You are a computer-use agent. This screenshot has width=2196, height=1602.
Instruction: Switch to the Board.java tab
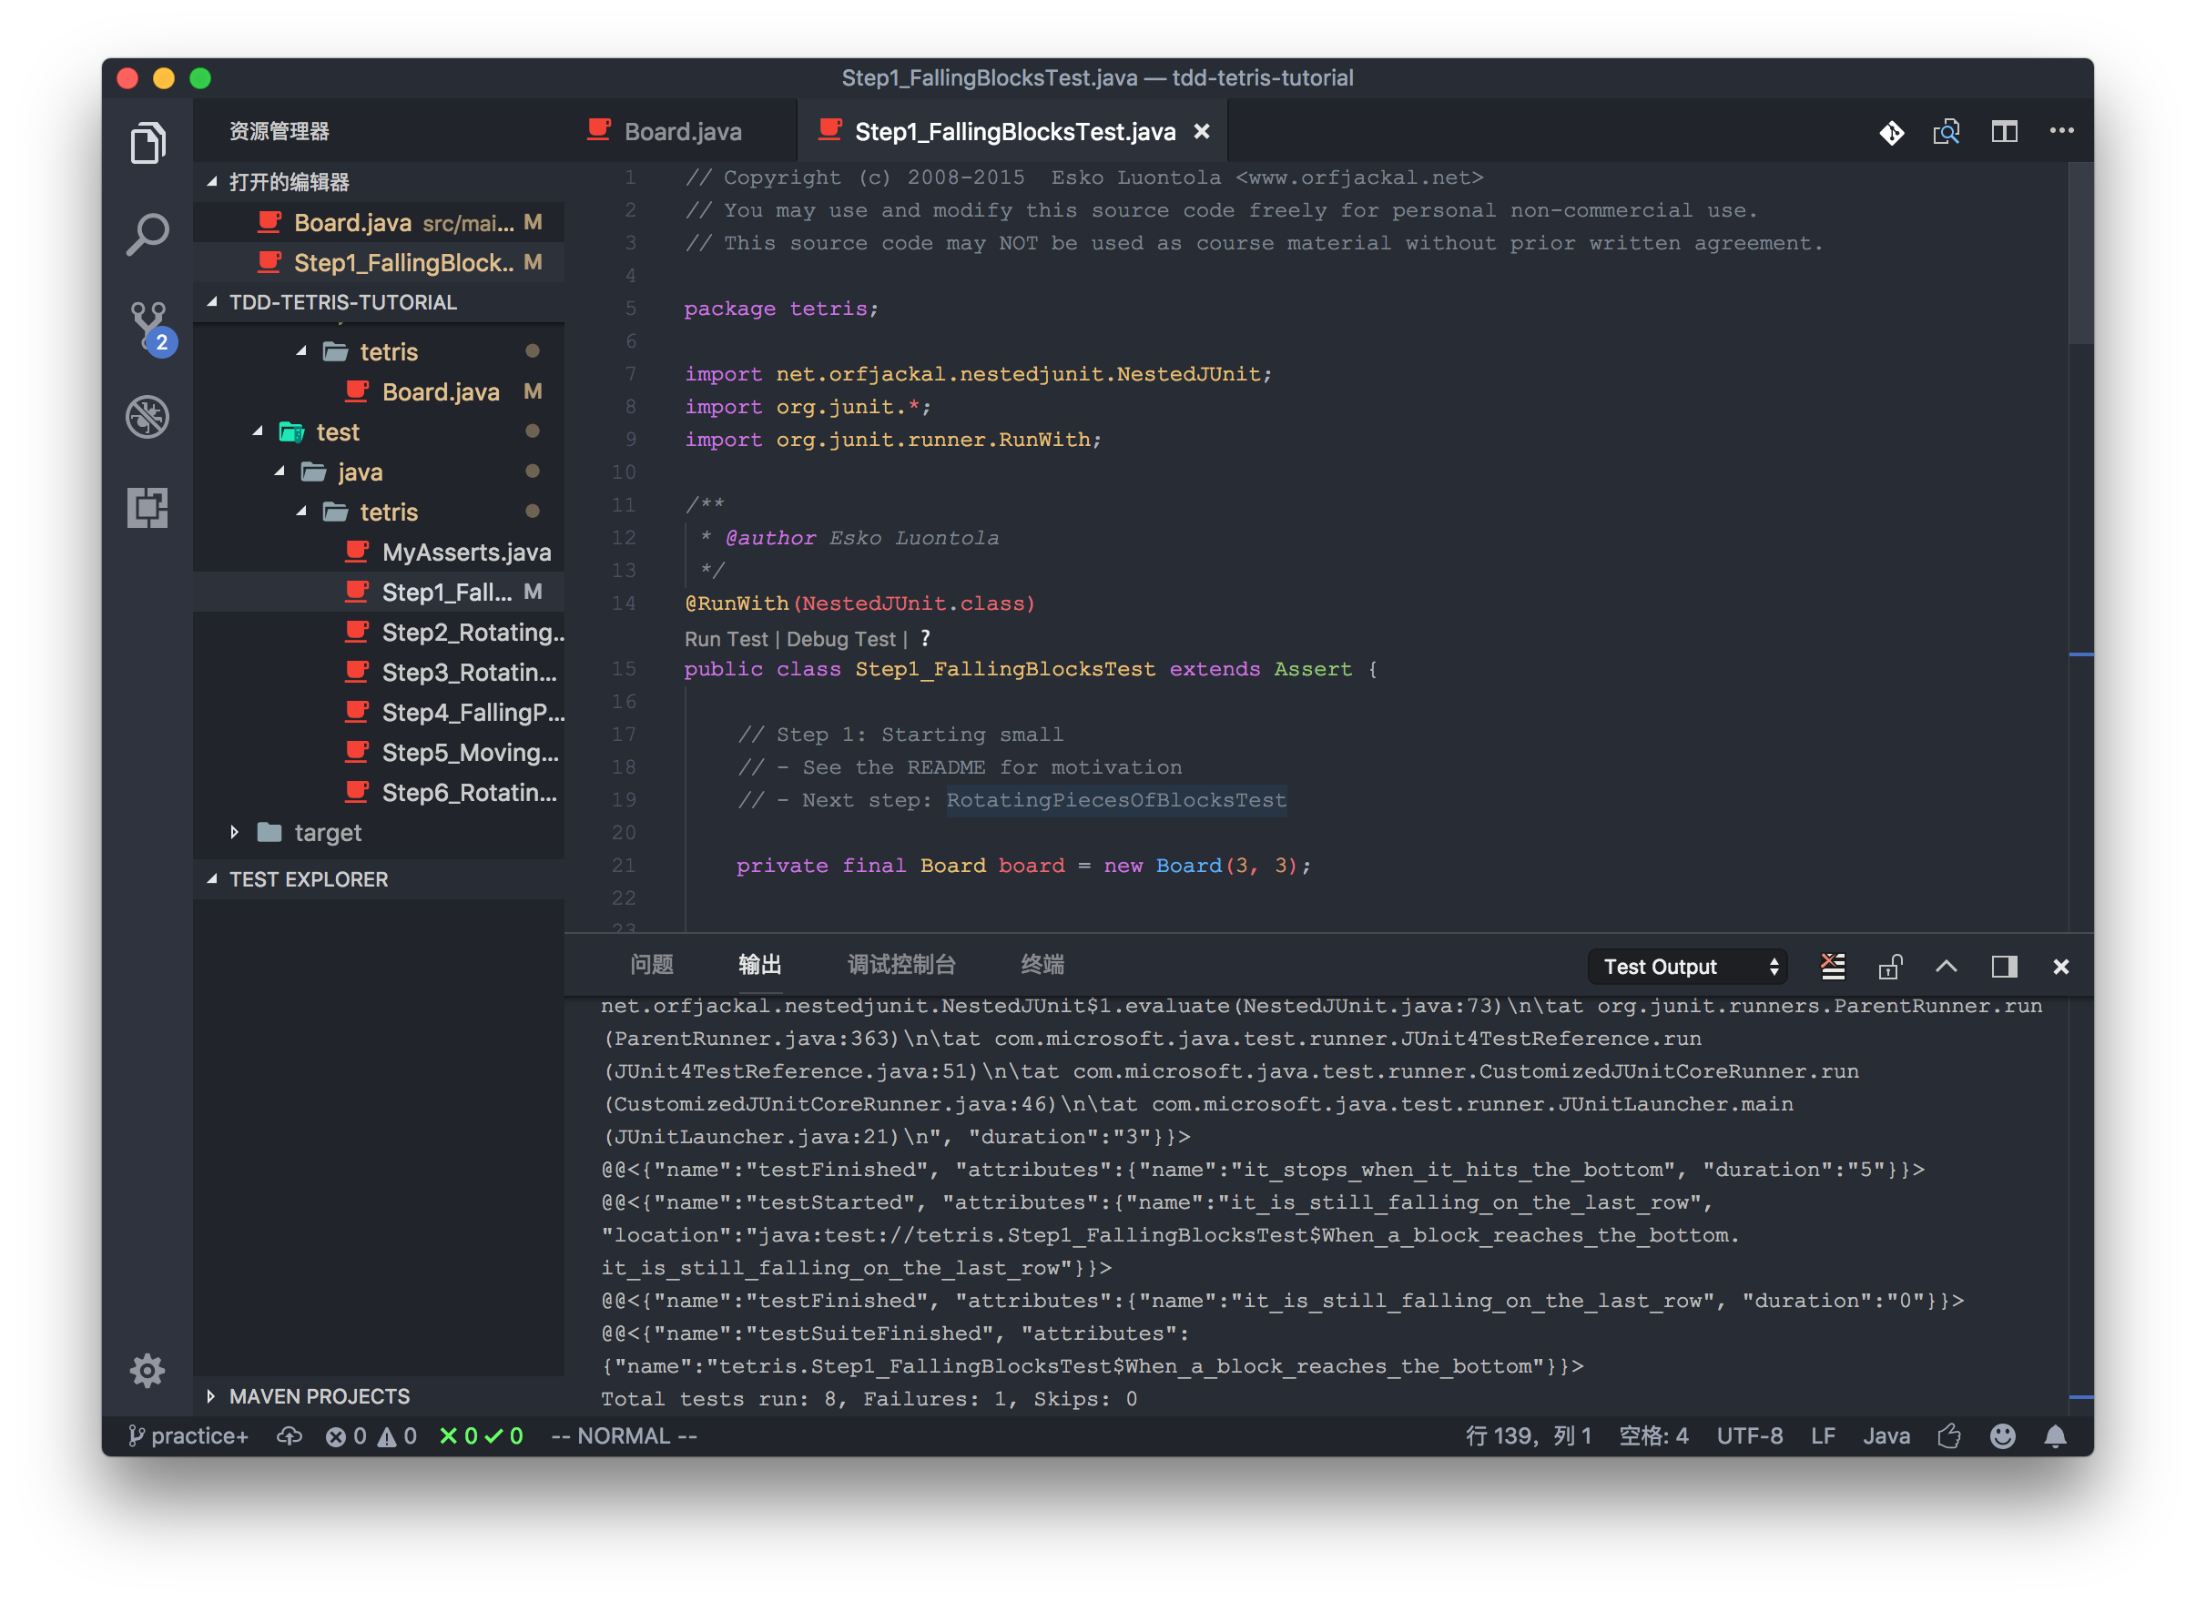(x=681, y=130)
